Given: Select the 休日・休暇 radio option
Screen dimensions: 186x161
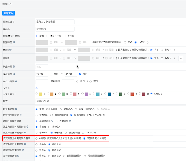Looking at the screenshot, I should pos(47,36).
